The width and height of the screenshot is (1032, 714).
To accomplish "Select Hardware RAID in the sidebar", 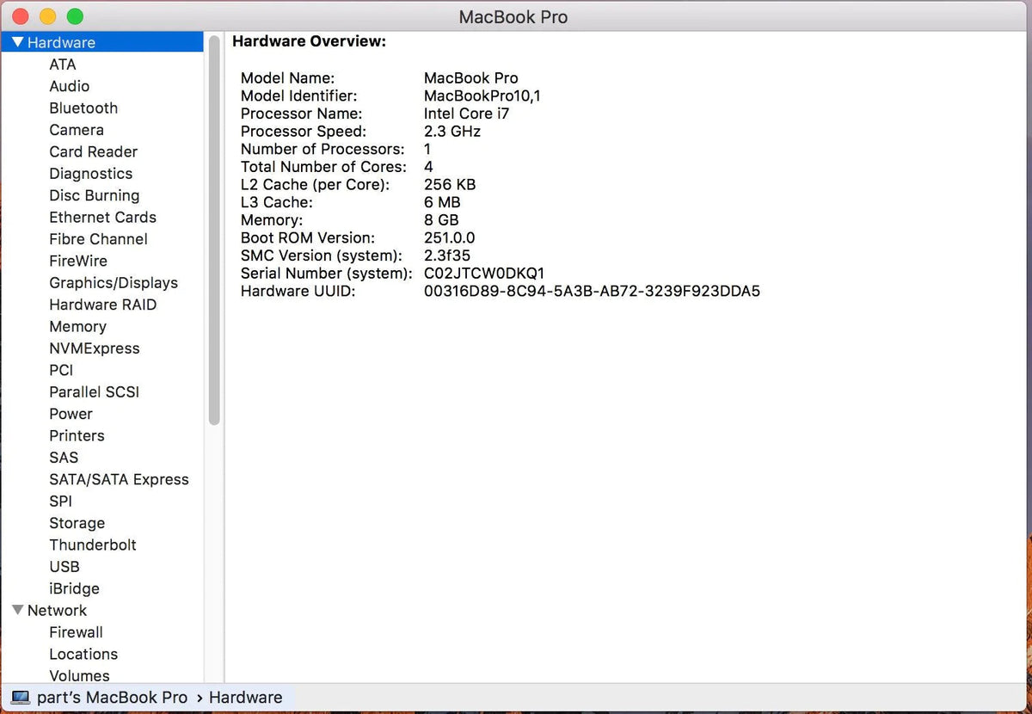I will 103,305.
